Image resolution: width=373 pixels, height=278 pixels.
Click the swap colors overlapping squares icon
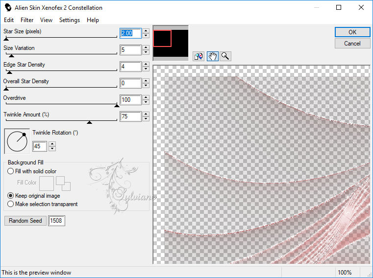pyautogui.click(x=63, y=184)
